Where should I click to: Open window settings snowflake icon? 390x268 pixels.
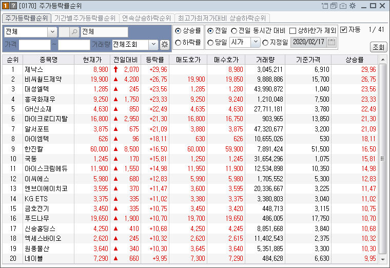[x=353, y=6]
